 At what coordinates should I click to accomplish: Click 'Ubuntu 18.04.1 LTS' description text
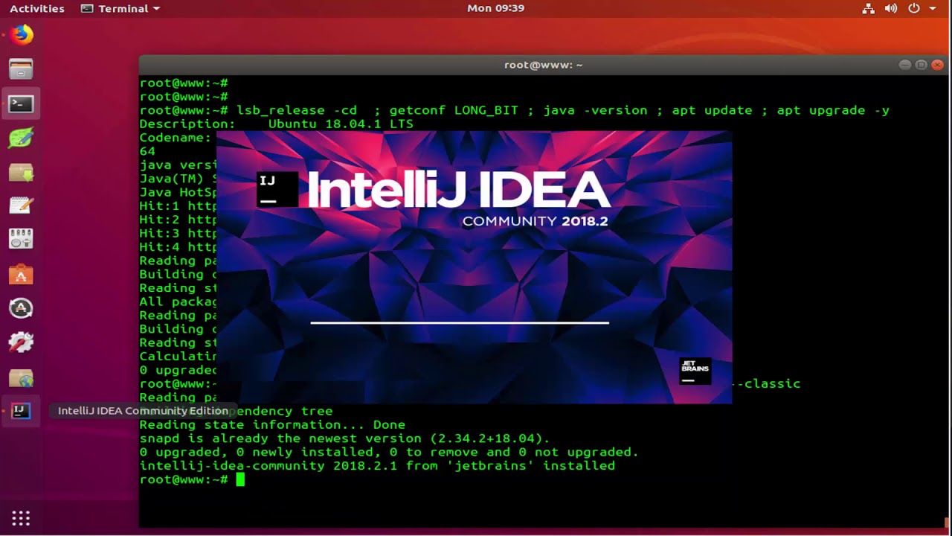pos(340,124)
